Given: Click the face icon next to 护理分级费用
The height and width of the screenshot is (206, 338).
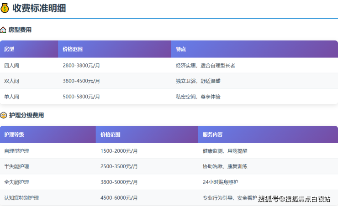Looking at the screenshot, I should [x=4, y=115].
